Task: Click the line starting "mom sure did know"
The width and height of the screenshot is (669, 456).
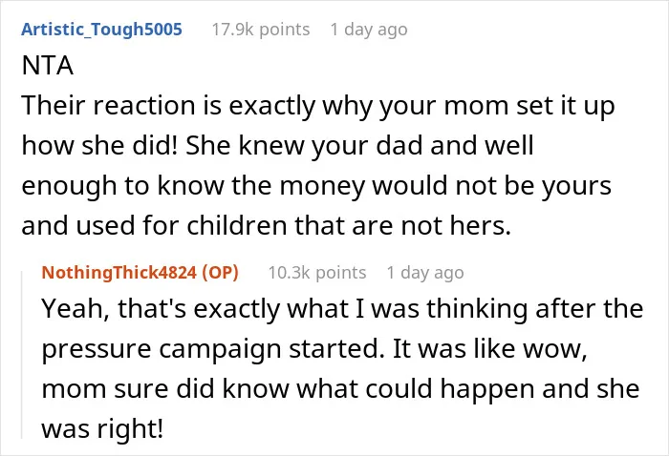Action: click(340, 388)
